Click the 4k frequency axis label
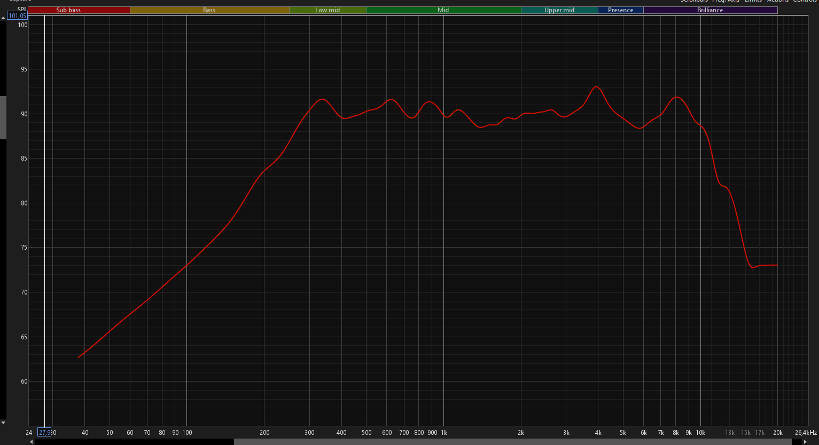Image resolution: width=819 pixels, height=445 pixels. coord(598,433)
